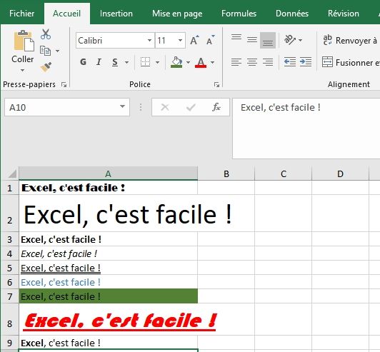Select cell A4 with italic text
Viewport: 380px width, 352px height.
109,253
